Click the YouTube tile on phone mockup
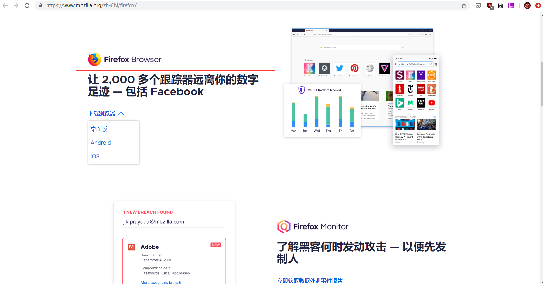The width and height of the screenshot is (543, 284). point(432,103)
